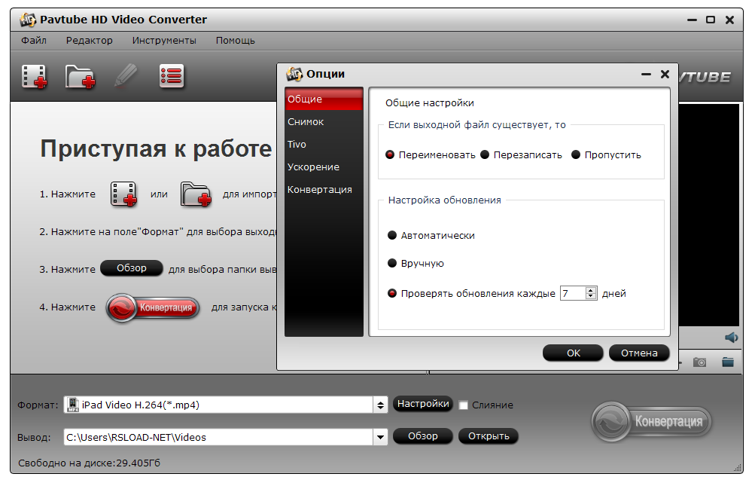Click the Обзор button next to Вывод

(x=423, y=436)
